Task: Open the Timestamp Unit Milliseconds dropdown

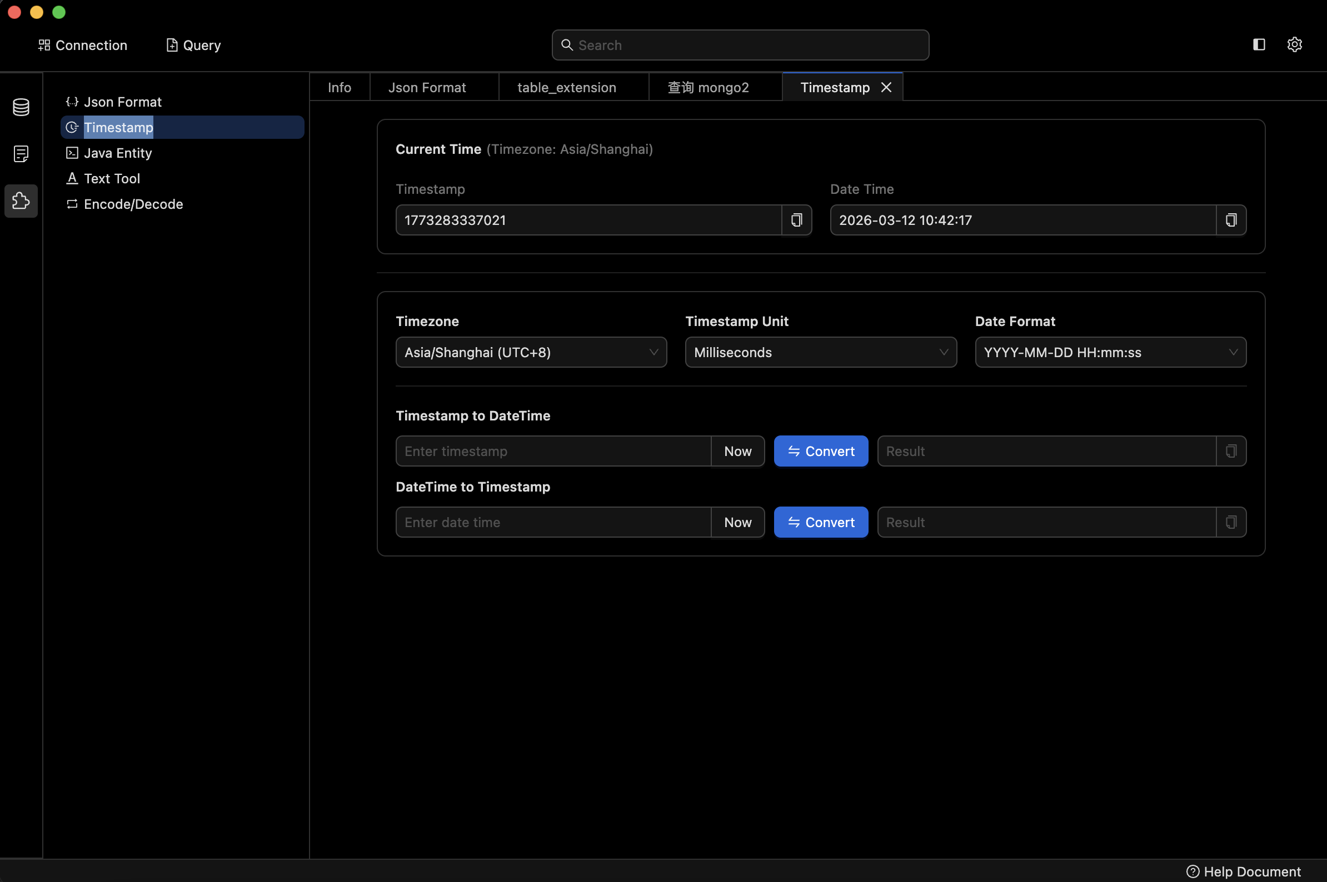Action: click(821, 352)
